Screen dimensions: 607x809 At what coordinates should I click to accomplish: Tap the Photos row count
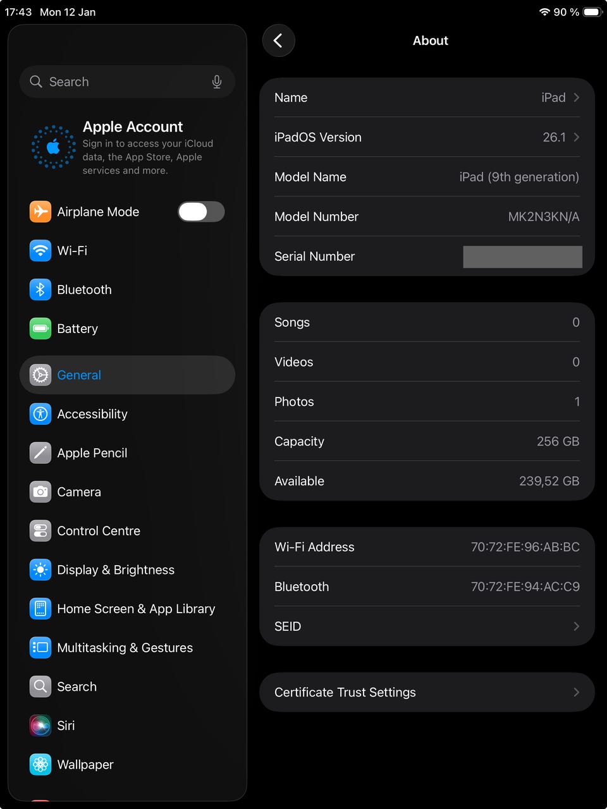(577, 402)
